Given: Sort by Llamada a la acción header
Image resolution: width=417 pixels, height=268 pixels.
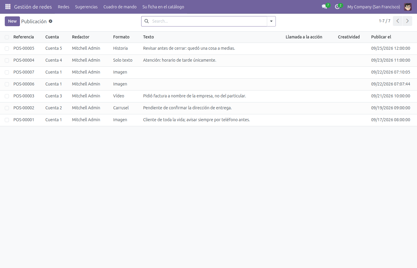Looking at the screenshot, I should (x=304, y=37).
